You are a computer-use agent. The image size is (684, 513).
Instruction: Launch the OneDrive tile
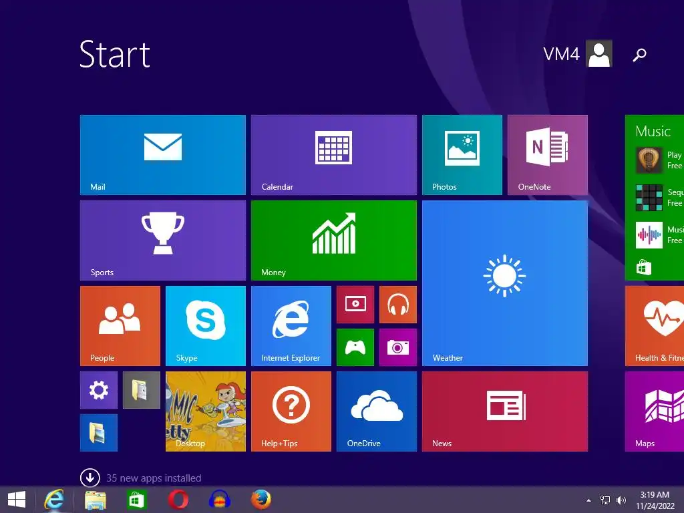(x=377, y=411)
